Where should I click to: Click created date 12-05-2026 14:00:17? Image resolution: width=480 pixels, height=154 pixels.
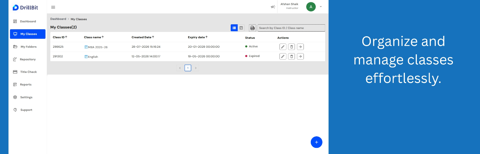point(146,56)
